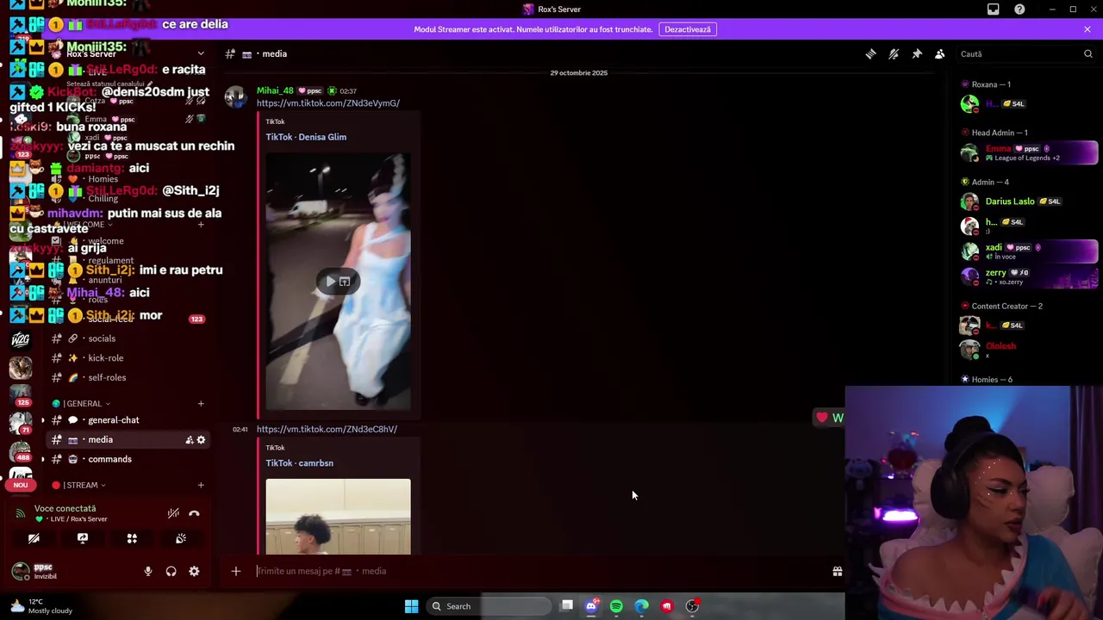Open the socials channel
Viewport: 1103px width, 620px height.
pyautogui.click(x=102, y=338)
